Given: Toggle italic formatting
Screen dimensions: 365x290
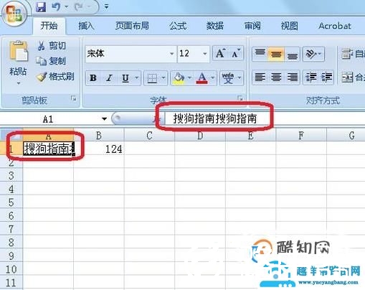Looking at the screenshot, I should click(109, 78).
